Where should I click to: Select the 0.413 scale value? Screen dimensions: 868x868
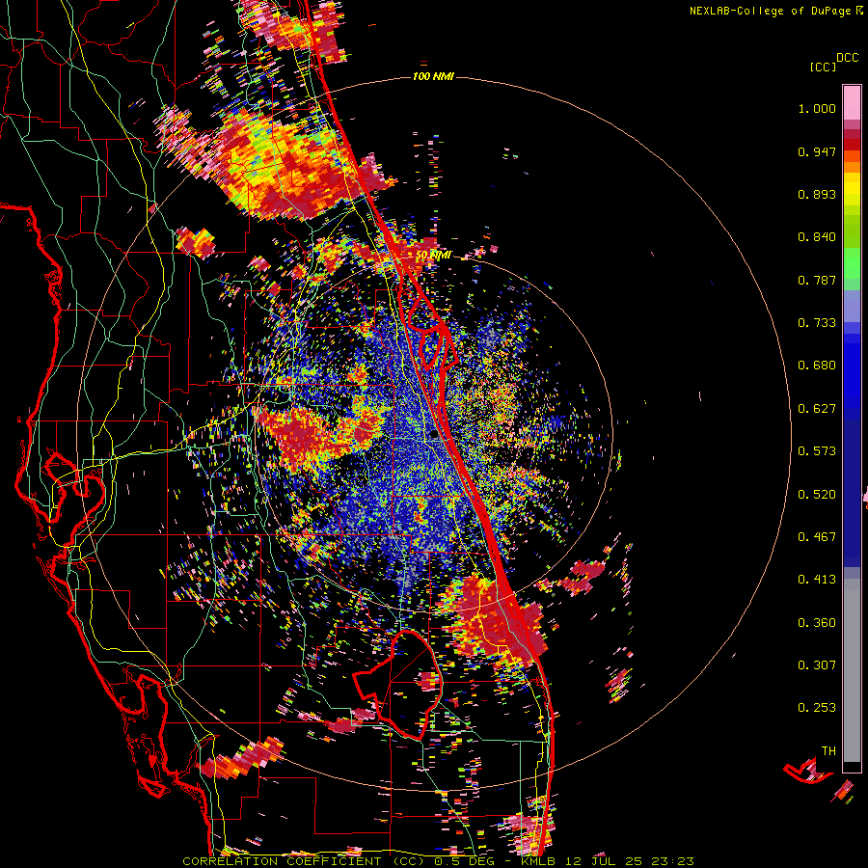pos(817,580)
